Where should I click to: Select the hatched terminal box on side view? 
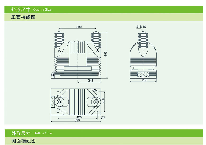143,74
